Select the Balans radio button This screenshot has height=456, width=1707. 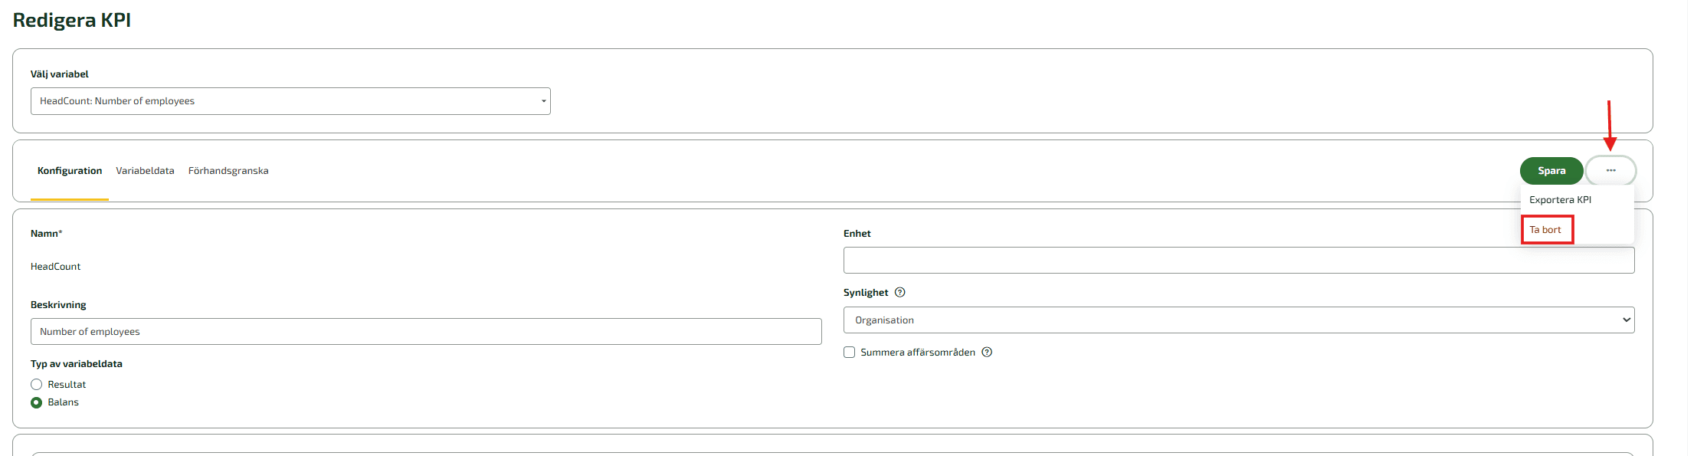36,402
